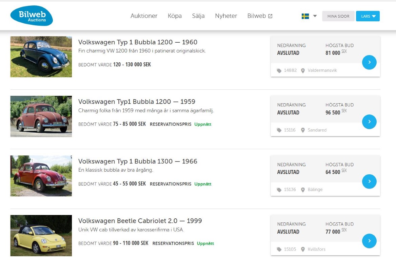Screen dimensions: 396x260
Task: Open arrow button for 1966 Bubbla auction
Action: (x=369, y=181)
